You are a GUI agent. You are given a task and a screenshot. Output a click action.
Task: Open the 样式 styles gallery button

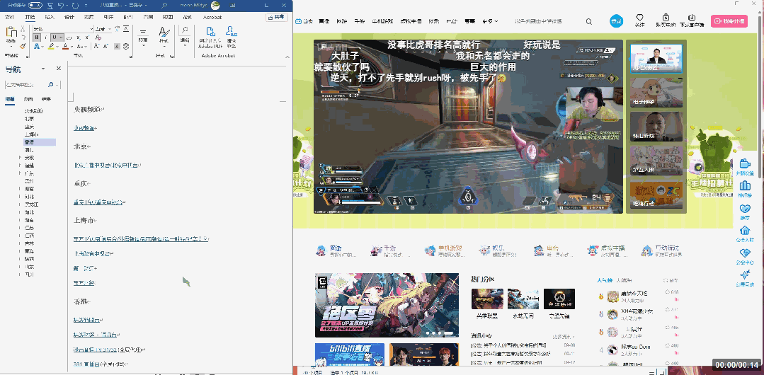164,37
